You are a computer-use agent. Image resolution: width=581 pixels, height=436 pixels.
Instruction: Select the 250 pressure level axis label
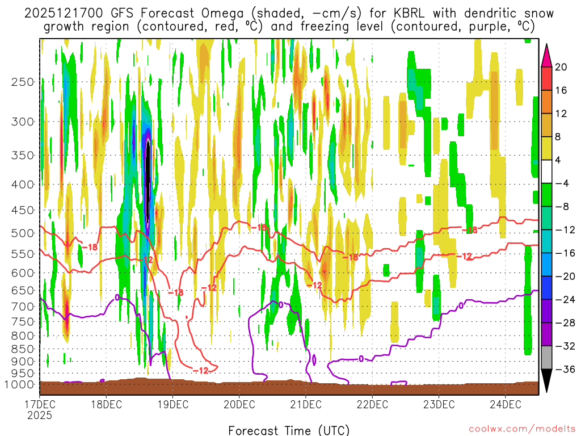pos(23,82)
